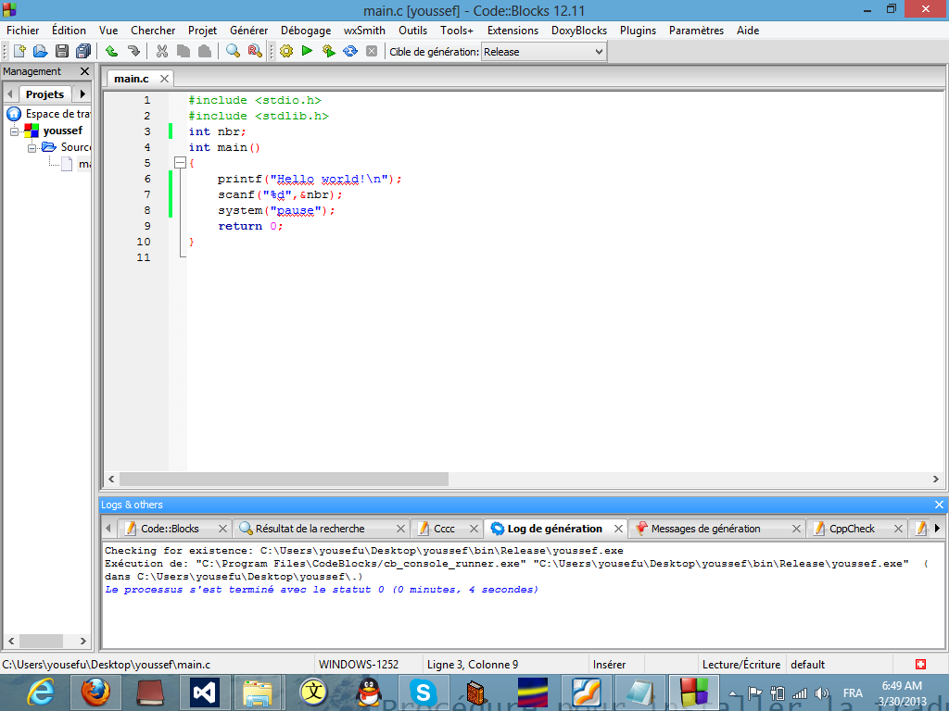Open the QQ penguin app from the taskbar
The image size is (949, 711).
(369, 692)
